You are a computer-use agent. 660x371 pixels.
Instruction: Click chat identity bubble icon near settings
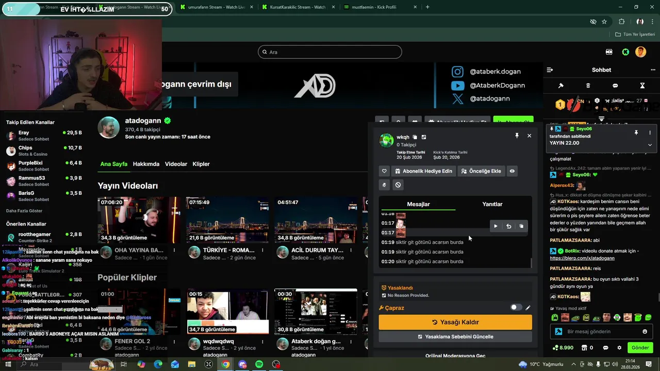(x=605, y=348)
